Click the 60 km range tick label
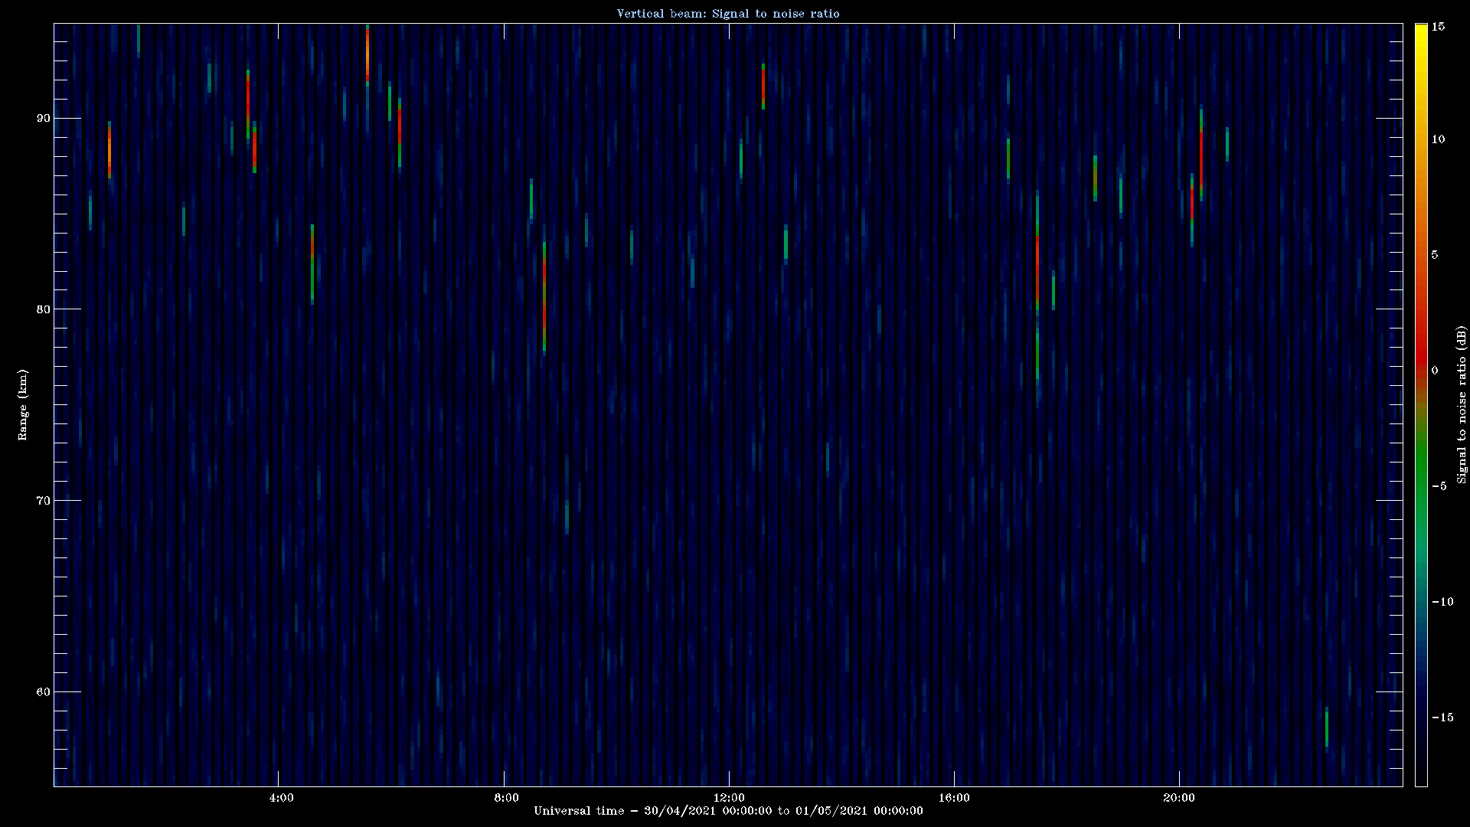 click(42, 692)
